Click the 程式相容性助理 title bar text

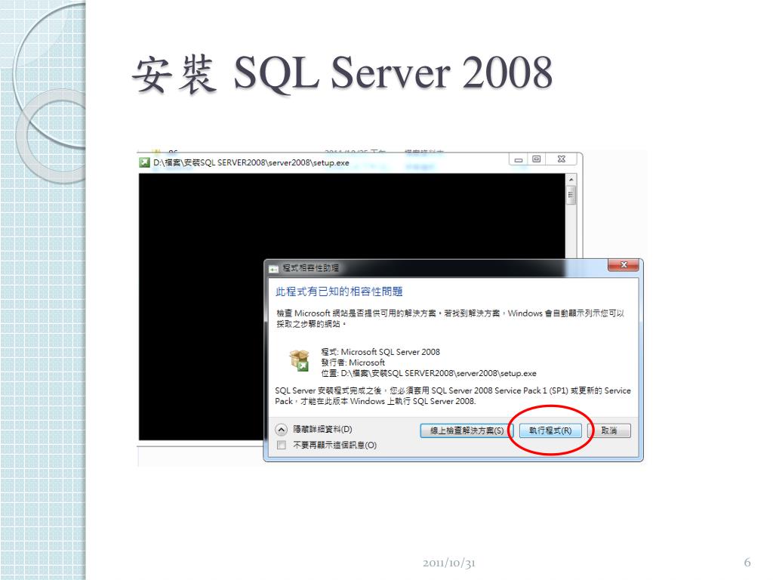310,268
